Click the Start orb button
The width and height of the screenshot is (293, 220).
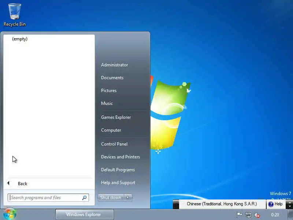pos(10,214)
